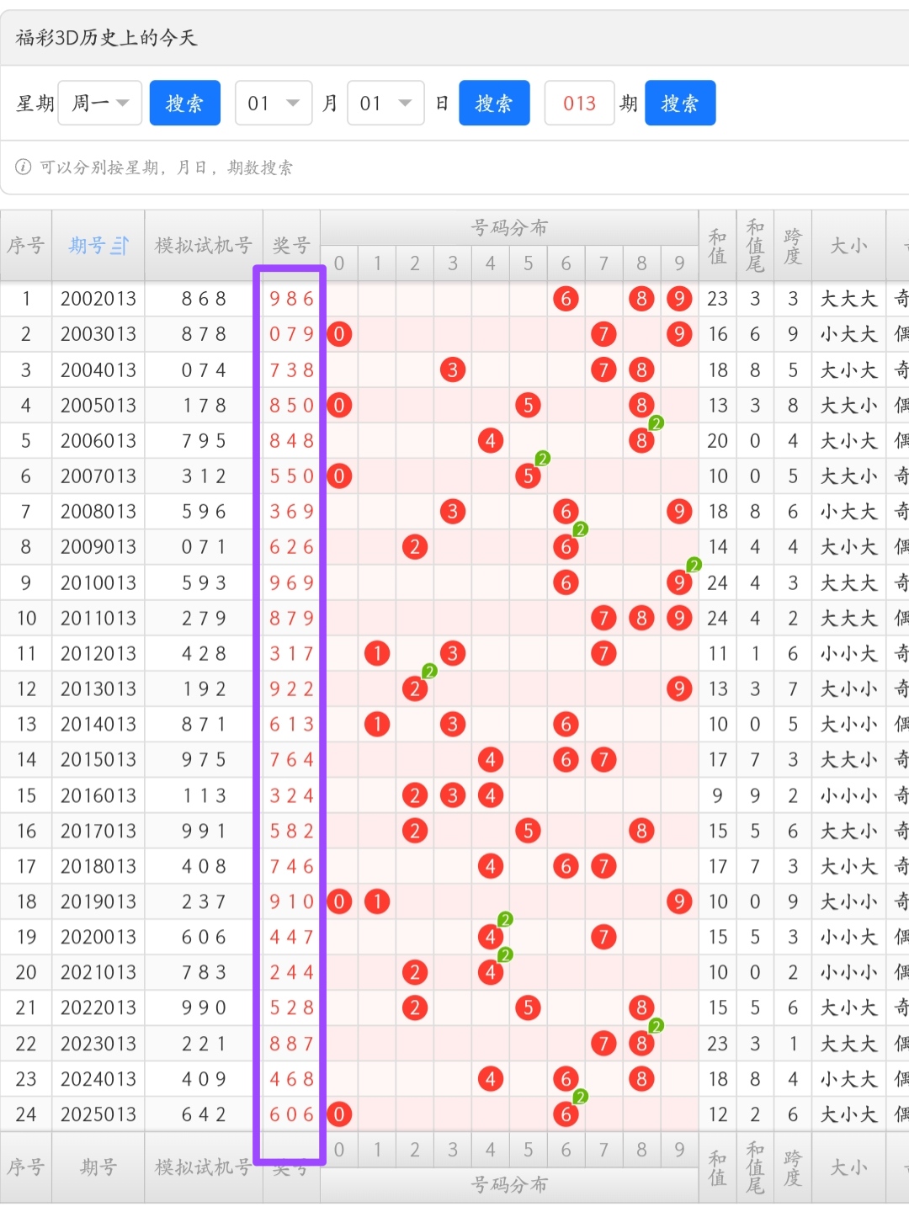Click the sort icon beside 期号 header

120,246
